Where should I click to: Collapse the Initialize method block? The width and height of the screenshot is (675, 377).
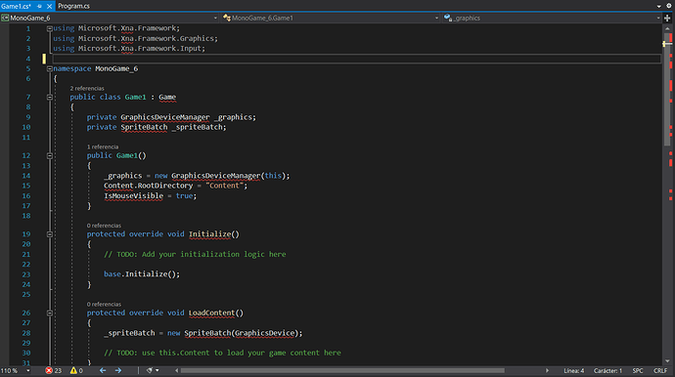tap(50, 234)
